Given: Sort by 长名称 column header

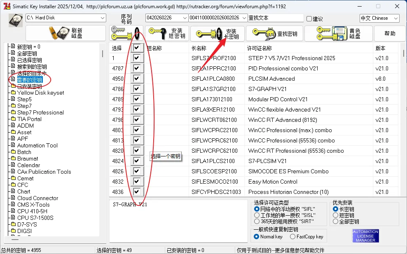Looking at the screenshot, I should (199, 48).
